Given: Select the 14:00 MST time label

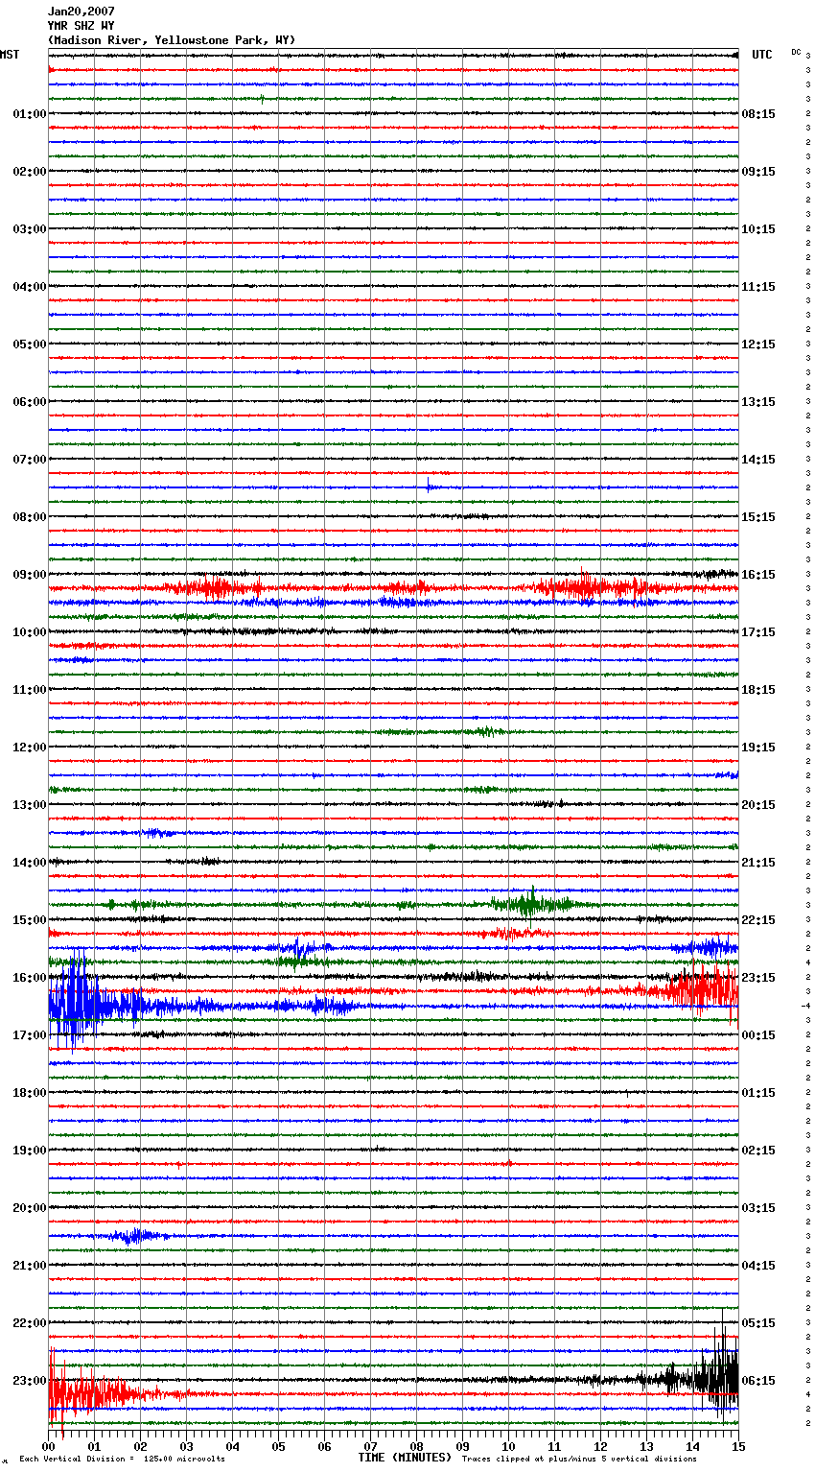Looking at the screenshot, I should point(30,863).
